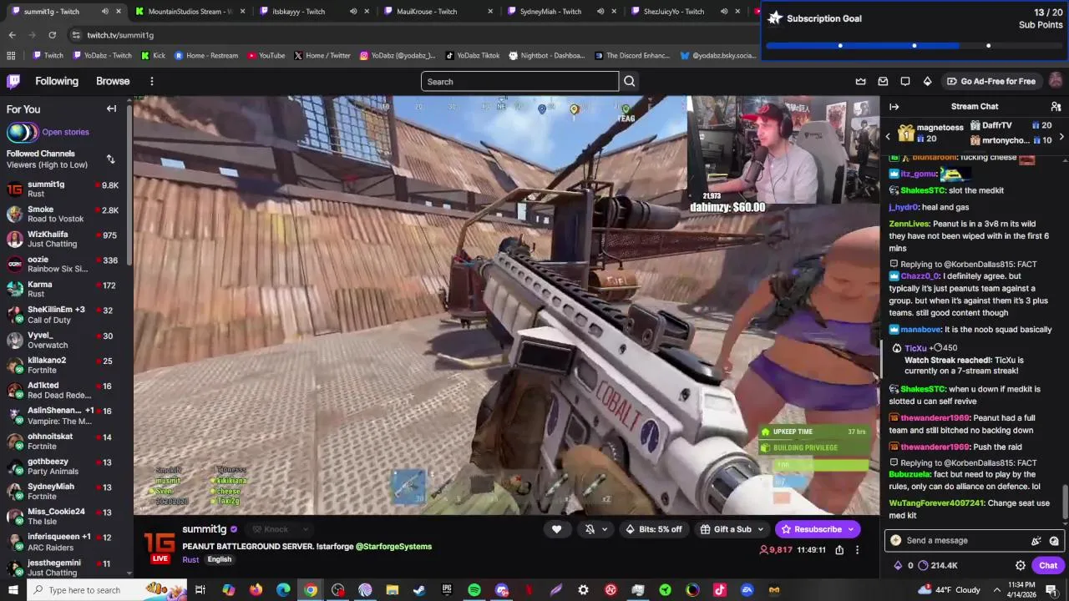
Task: Mute the itsbkayyy tab audio
Action: click(353, 11)
